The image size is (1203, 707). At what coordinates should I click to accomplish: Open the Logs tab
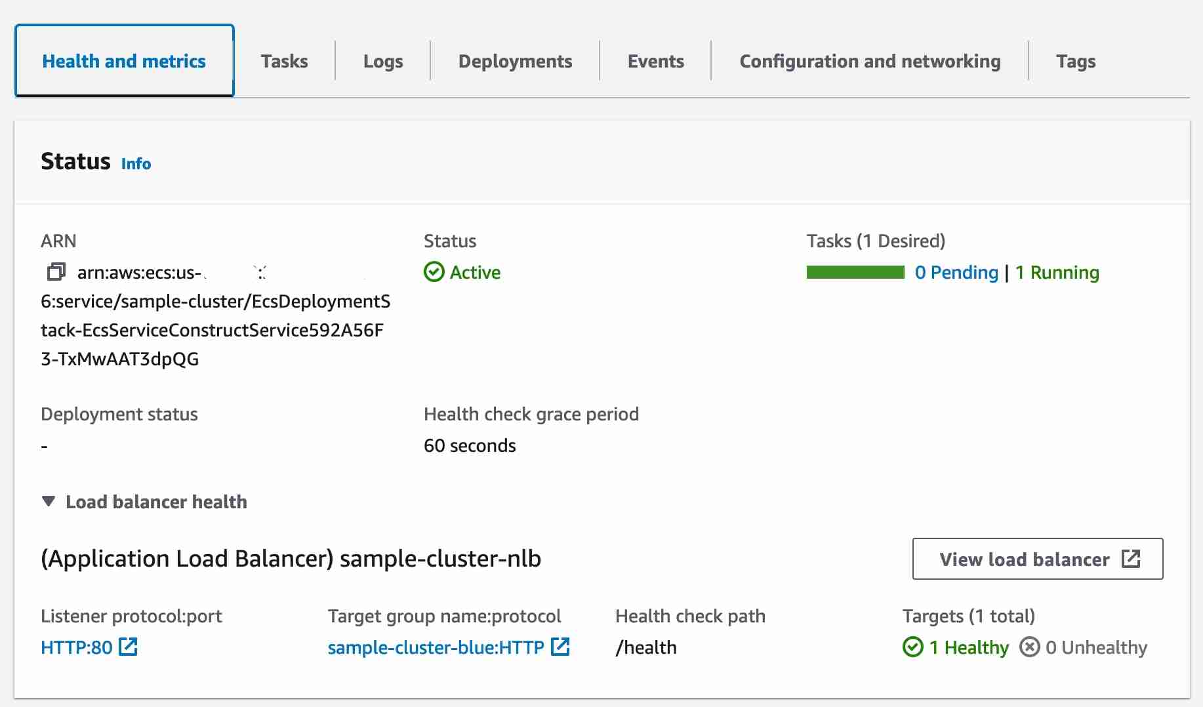(383, 61)
